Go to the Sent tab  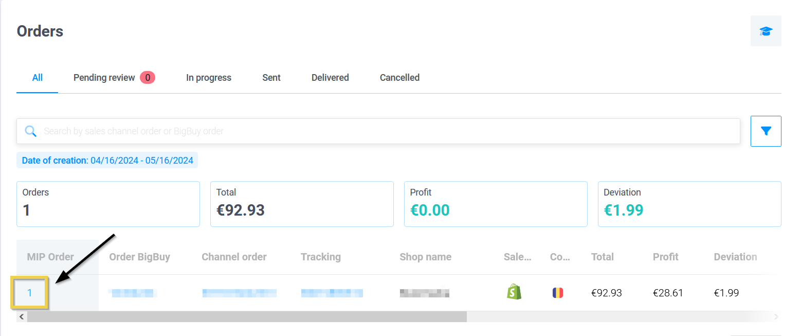[x=271, y=78]
